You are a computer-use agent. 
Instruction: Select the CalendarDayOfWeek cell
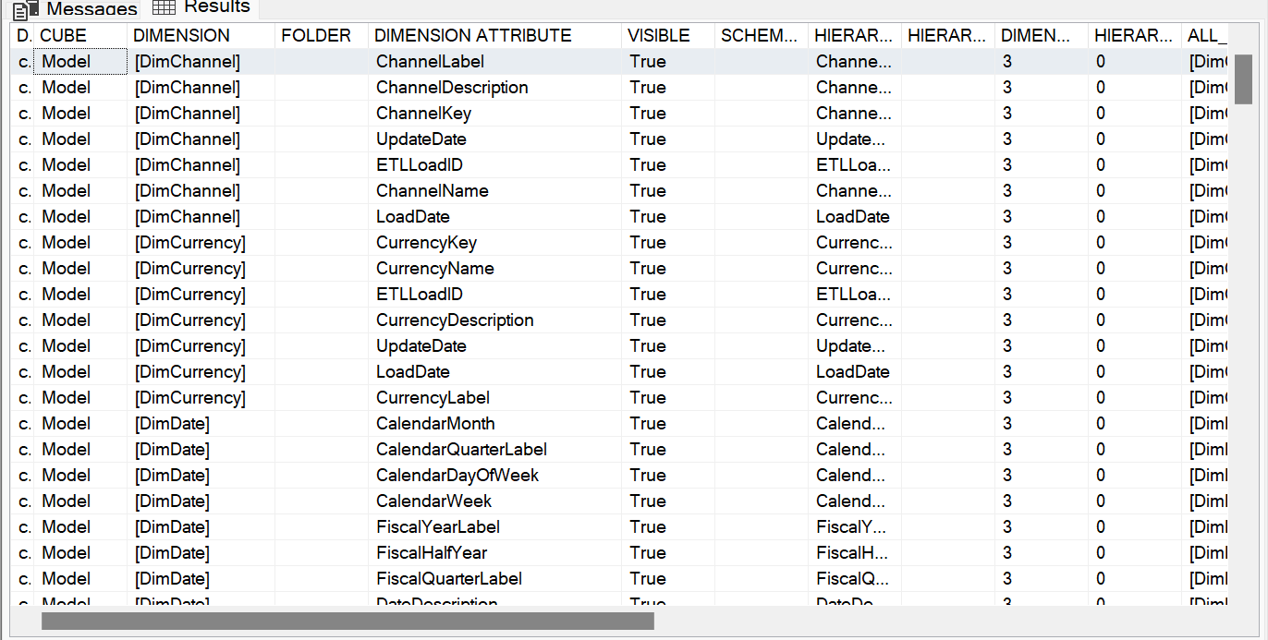(494, 476)
